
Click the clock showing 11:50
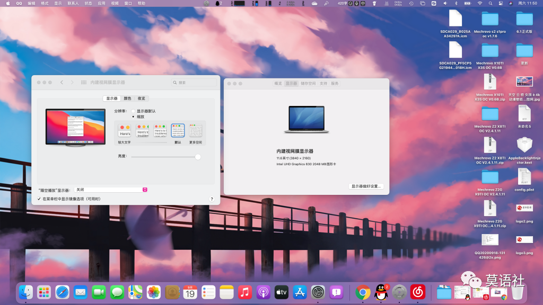pos(528,4)
